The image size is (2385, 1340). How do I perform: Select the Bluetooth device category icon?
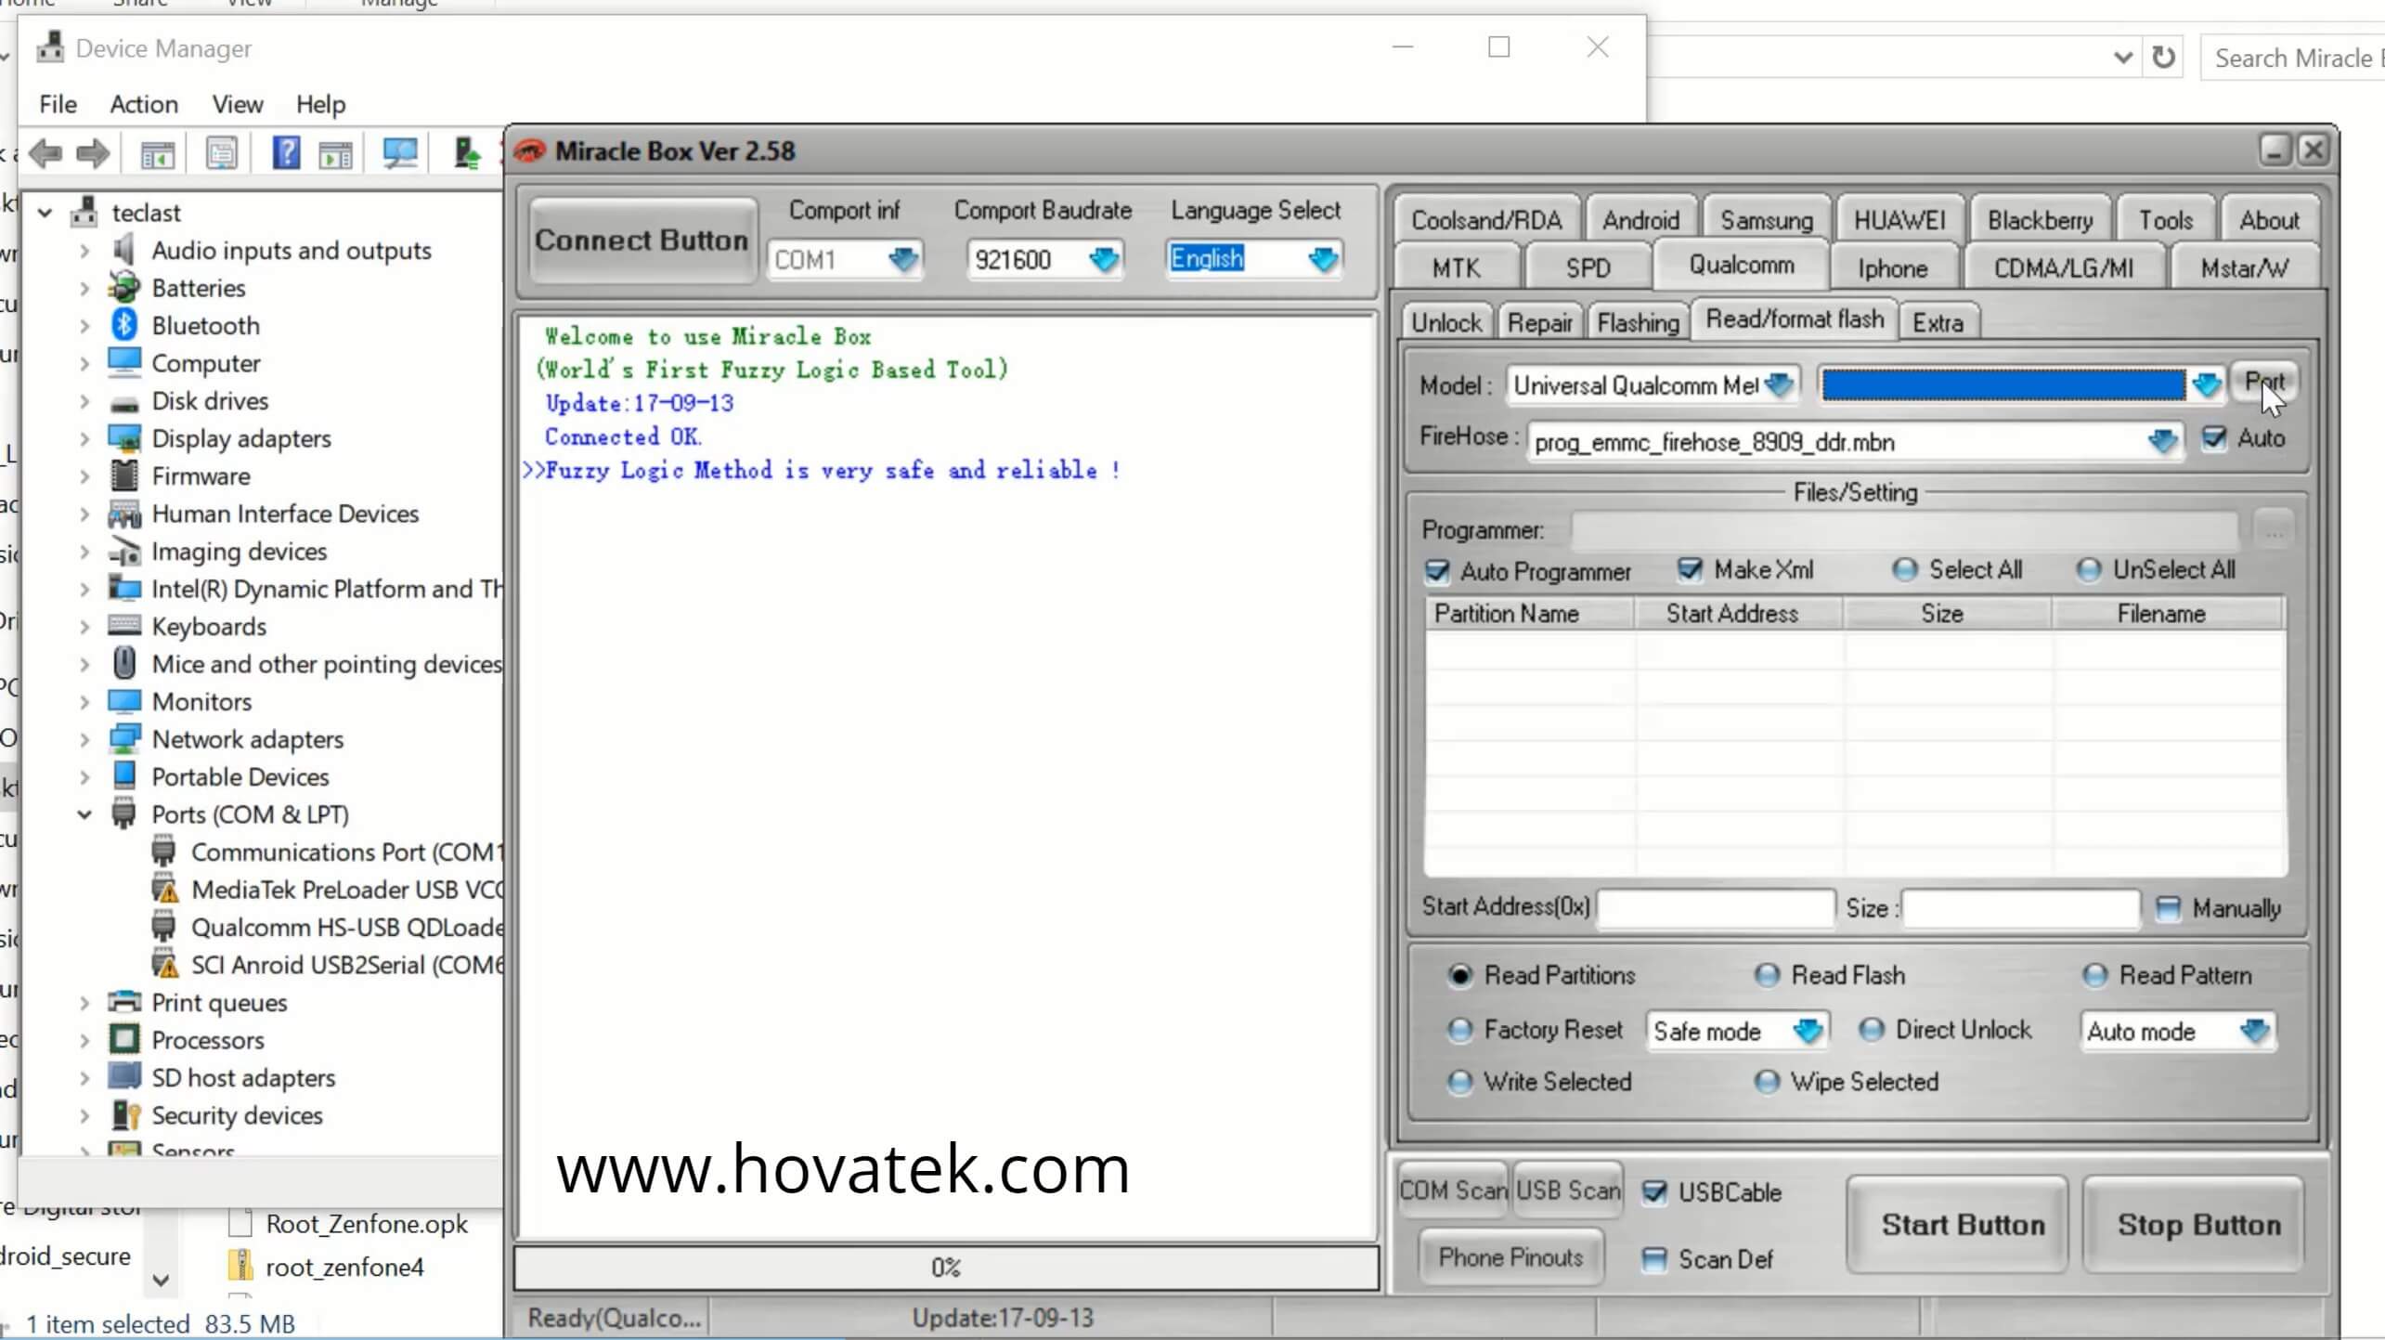tap(124, 325)
